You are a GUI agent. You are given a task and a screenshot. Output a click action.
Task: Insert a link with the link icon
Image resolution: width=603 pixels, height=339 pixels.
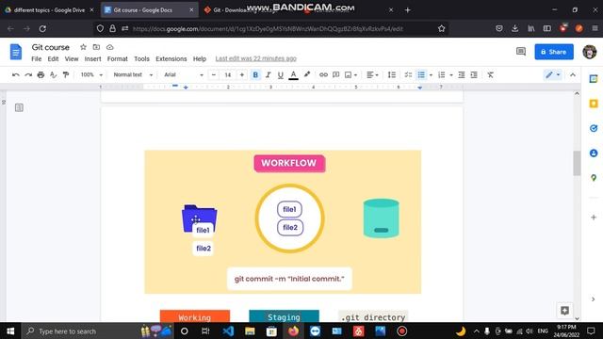point(323,75)
